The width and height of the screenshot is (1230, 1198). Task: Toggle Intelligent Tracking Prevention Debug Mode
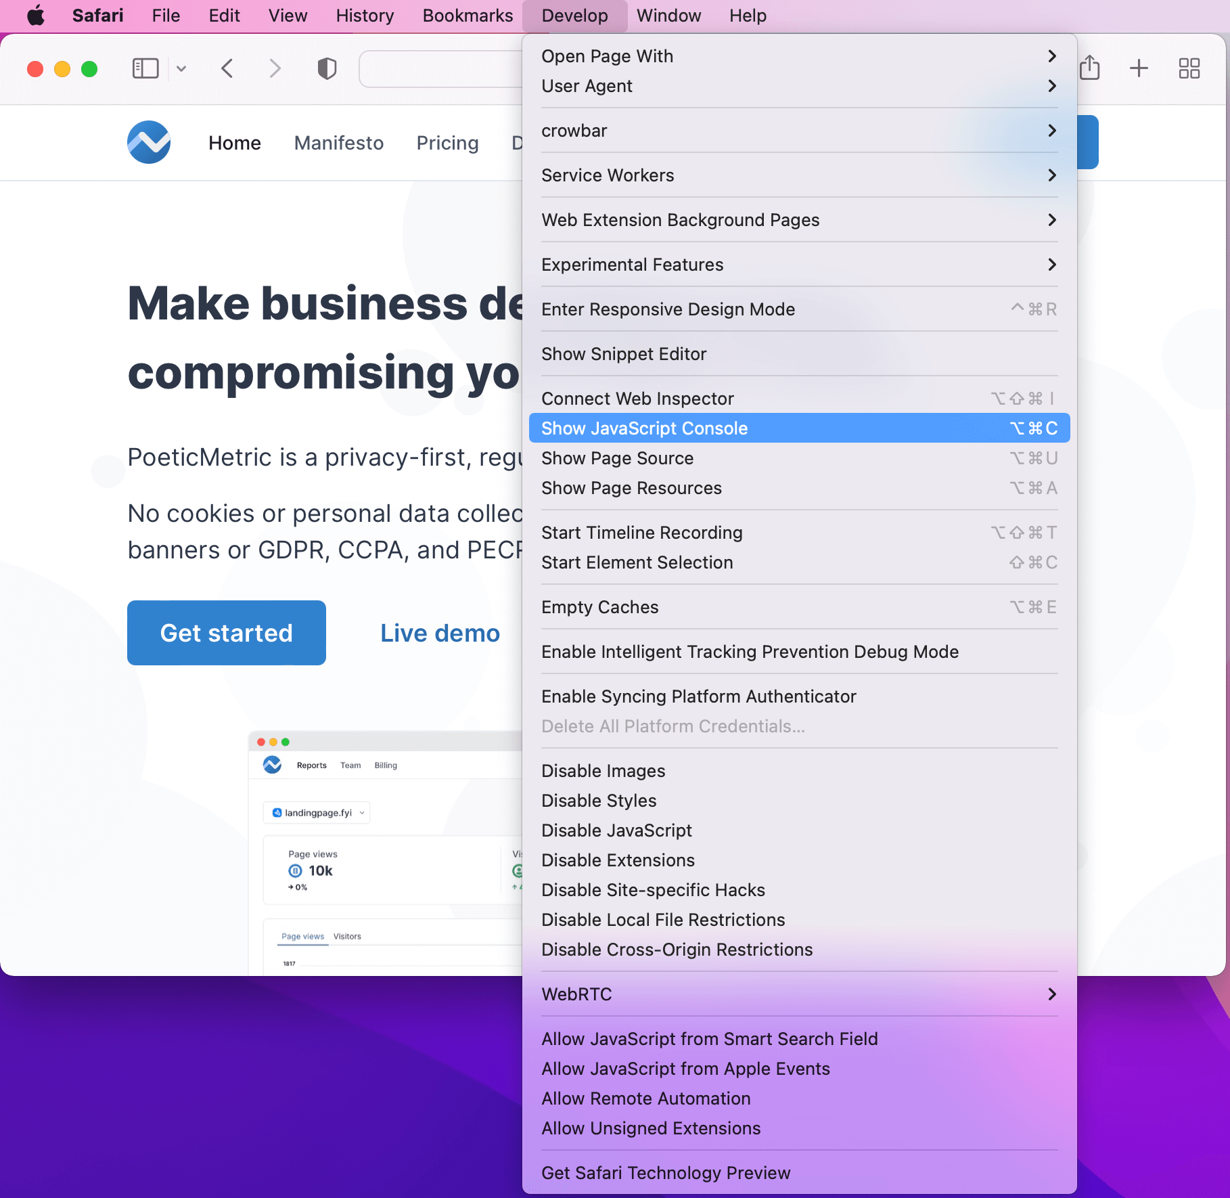coord(799,652)
